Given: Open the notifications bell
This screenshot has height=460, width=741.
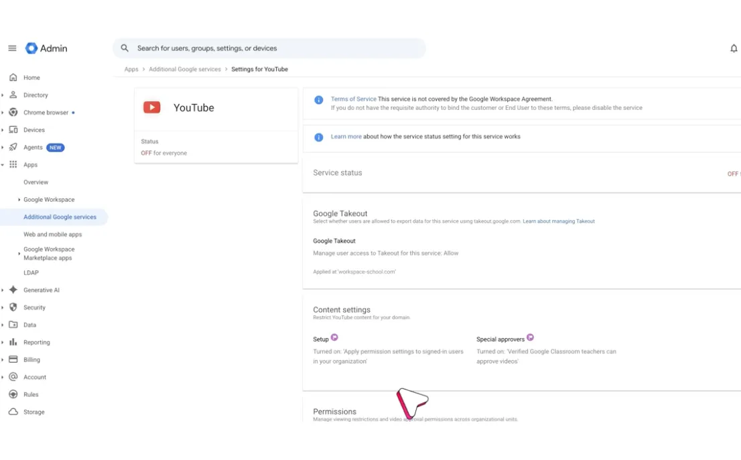Looking at the screenshot, I should coord(734,48).
